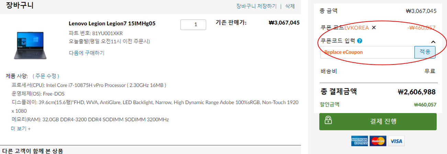447x154 pixels.
Task: Click the 삭제 link to delete cart
Action: pos(290,6)
